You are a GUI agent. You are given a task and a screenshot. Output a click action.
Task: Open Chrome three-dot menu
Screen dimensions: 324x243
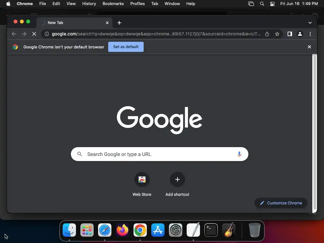310,34
